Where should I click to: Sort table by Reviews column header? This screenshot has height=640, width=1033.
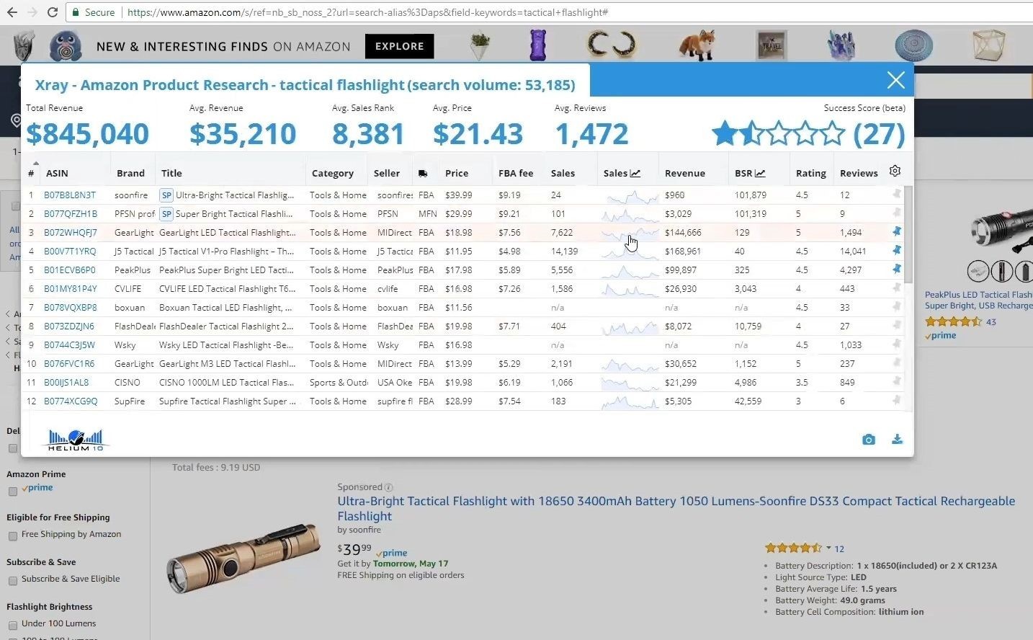tap(858, 173)
